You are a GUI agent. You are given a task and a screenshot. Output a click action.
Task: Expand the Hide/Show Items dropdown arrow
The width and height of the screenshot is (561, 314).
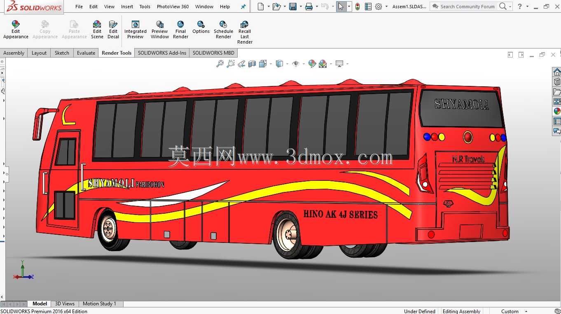click(x=304, y=64)
